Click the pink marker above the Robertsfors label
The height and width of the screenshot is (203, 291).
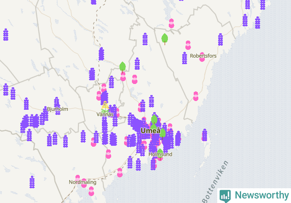coord(188,45)
